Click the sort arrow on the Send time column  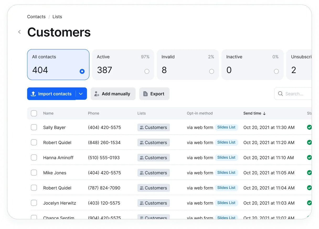click(264, 113)
